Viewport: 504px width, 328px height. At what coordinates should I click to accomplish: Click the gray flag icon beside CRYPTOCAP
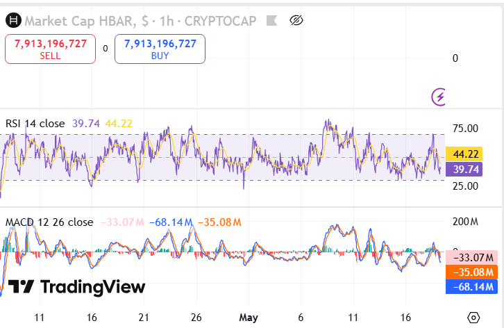271,21
